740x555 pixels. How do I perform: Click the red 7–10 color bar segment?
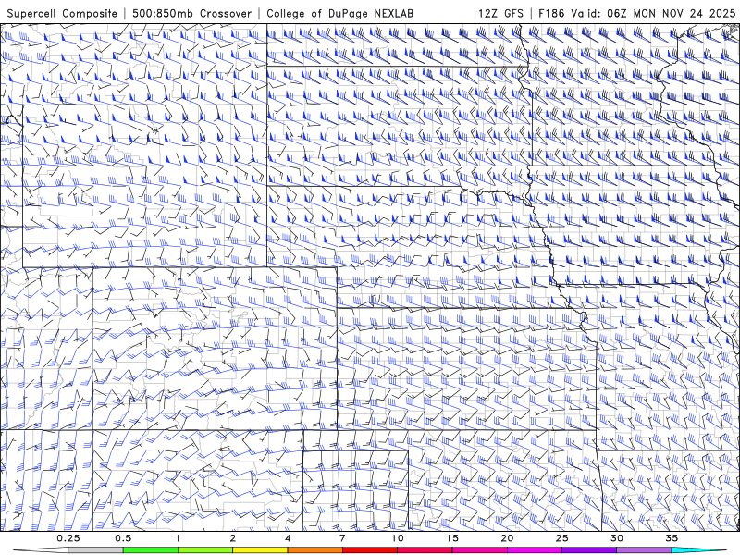369,550
